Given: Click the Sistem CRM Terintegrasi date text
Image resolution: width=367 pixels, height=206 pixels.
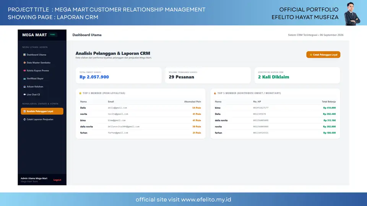Looking at the screenshot, I should 315,35.
